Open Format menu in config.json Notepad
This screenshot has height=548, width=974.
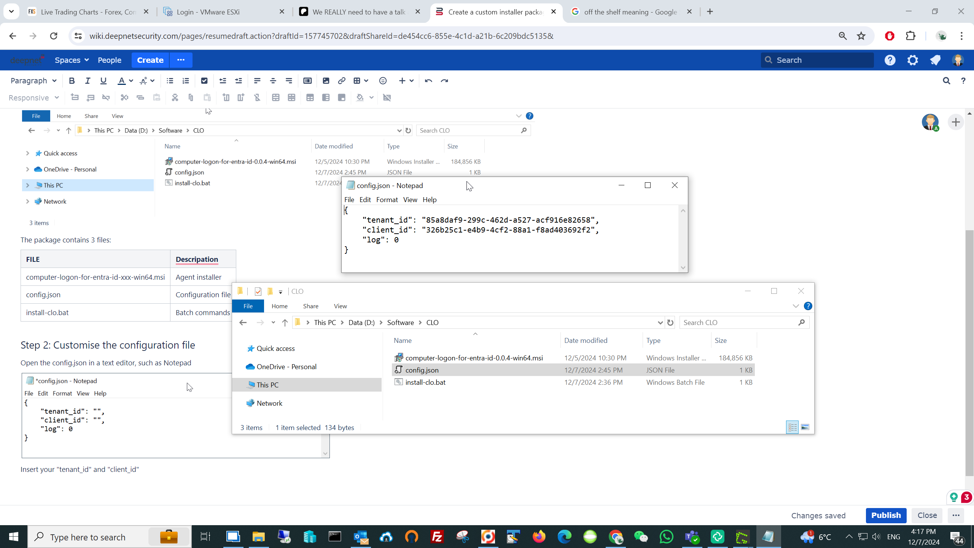click(387, 200)
